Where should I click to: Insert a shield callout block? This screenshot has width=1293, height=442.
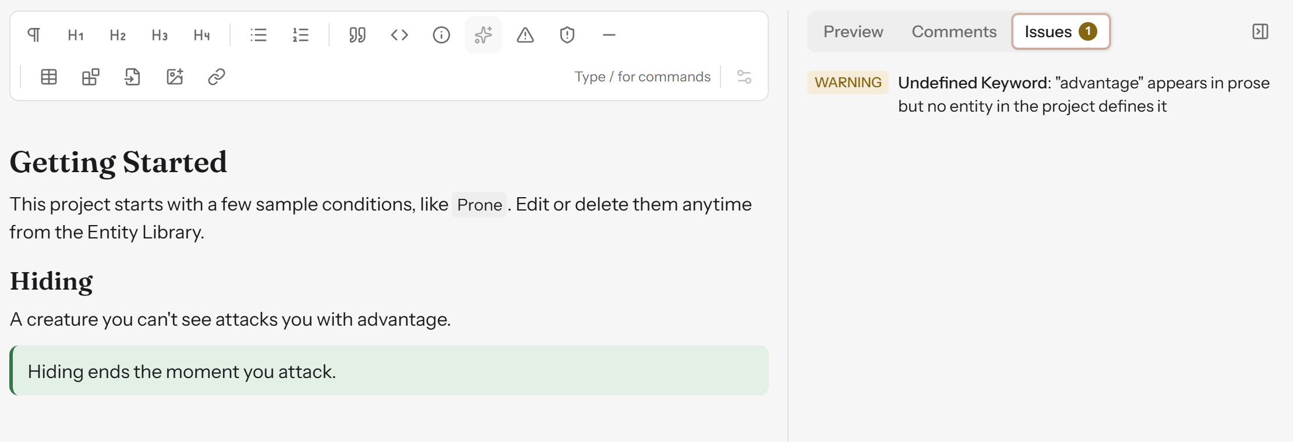tap(567, 35)
